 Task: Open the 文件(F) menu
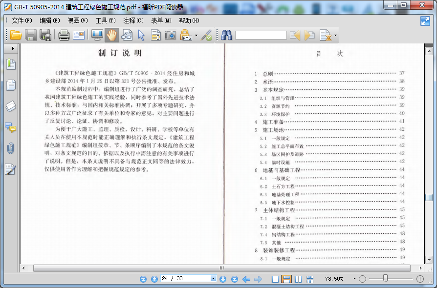click(22, 21)
